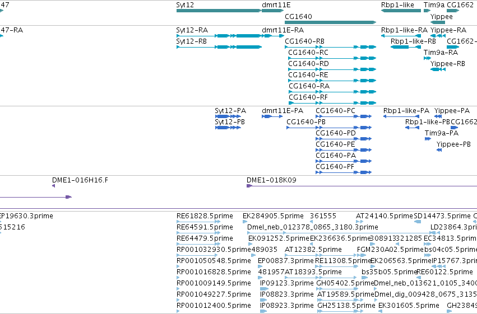Screen dimensions: 477x314
Task: Select transcript CG1640-RF
Action: (x=332, y=103)
